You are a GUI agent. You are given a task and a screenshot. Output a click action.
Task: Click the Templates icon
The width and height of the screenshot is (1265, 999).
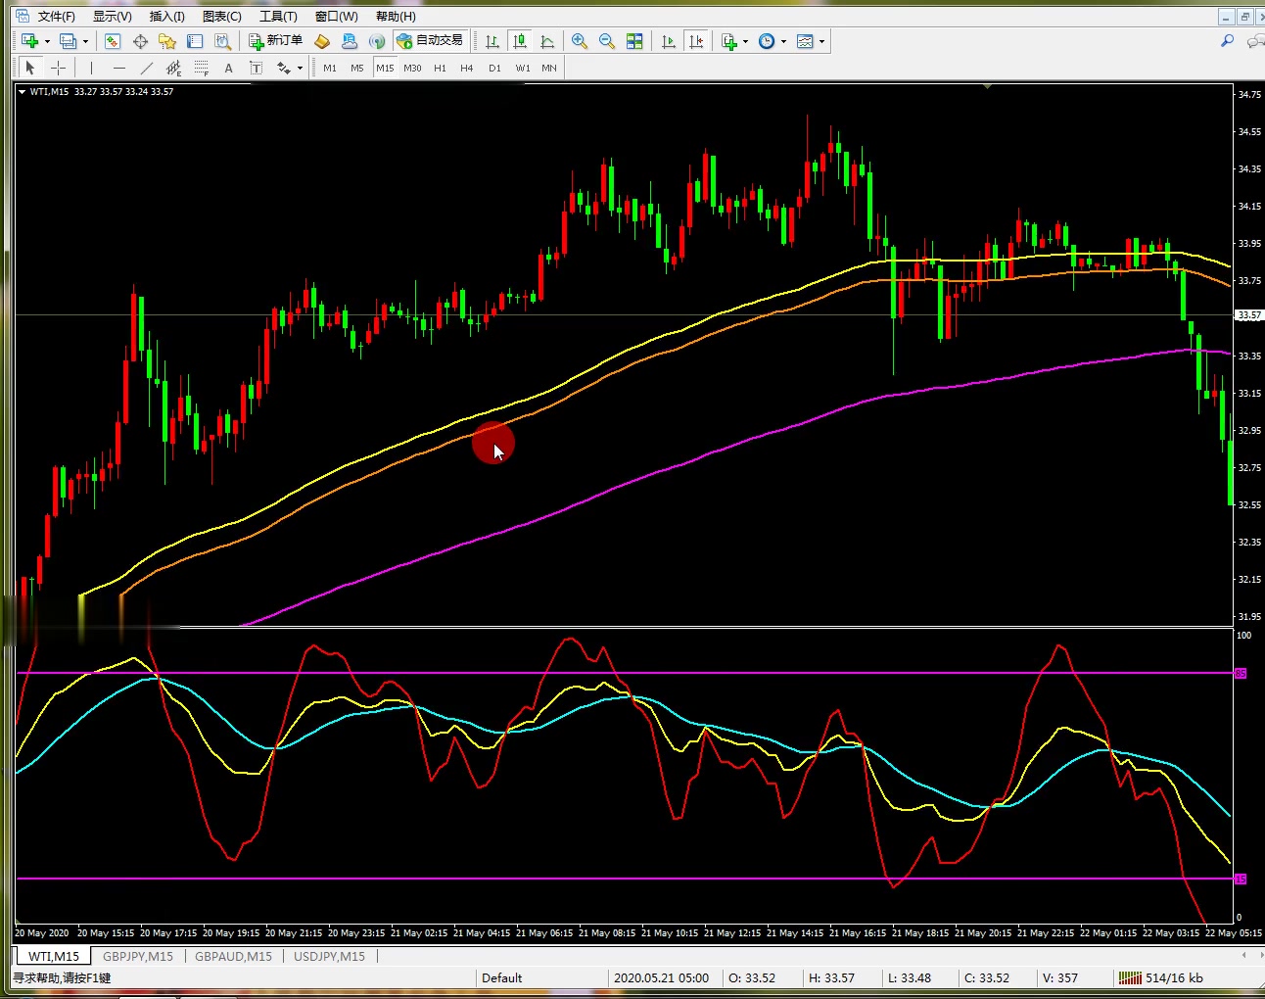pyautogui.click(x=805, y=41)
